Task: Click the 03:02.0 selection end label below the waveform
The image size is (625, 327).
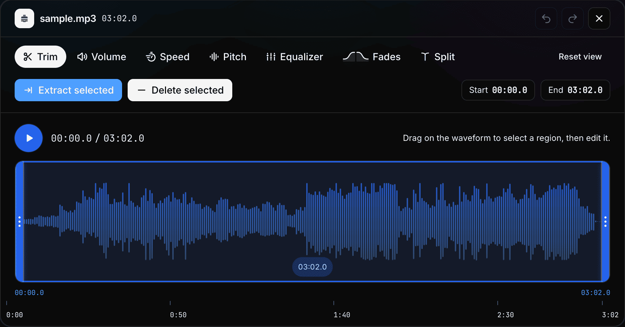Action: pos(595,293)
